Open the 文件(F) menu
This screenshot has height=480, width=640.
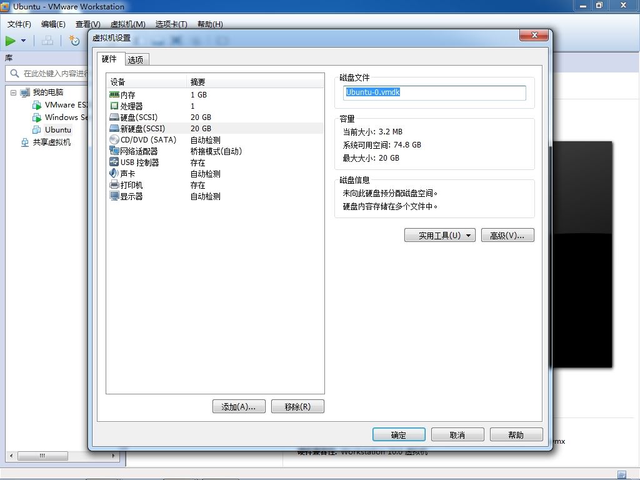coord(19,24)
